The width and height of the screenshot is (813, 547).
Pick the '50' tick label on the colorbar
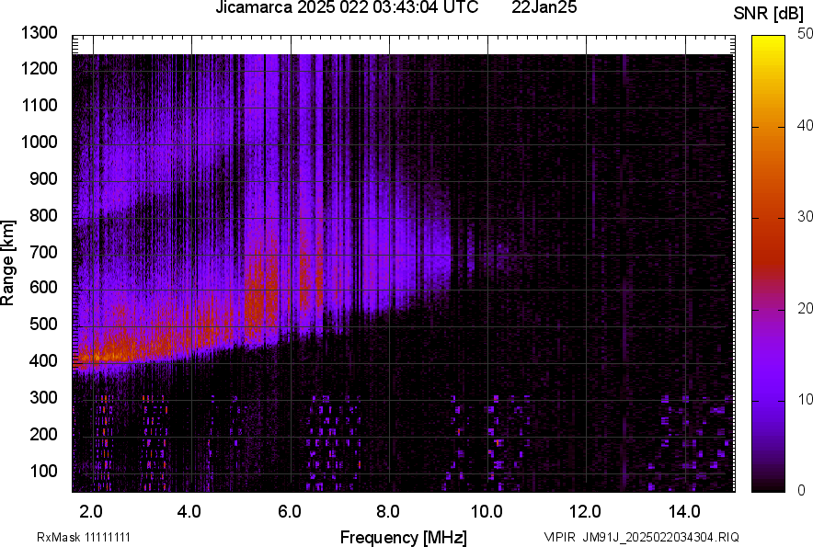click(805, 34)
